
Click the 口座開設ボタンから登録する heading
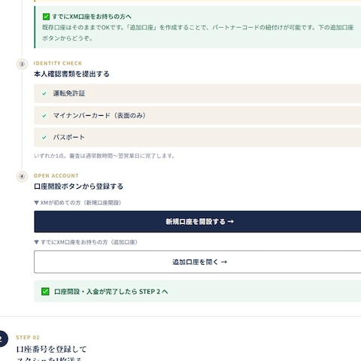pos(78,187)
